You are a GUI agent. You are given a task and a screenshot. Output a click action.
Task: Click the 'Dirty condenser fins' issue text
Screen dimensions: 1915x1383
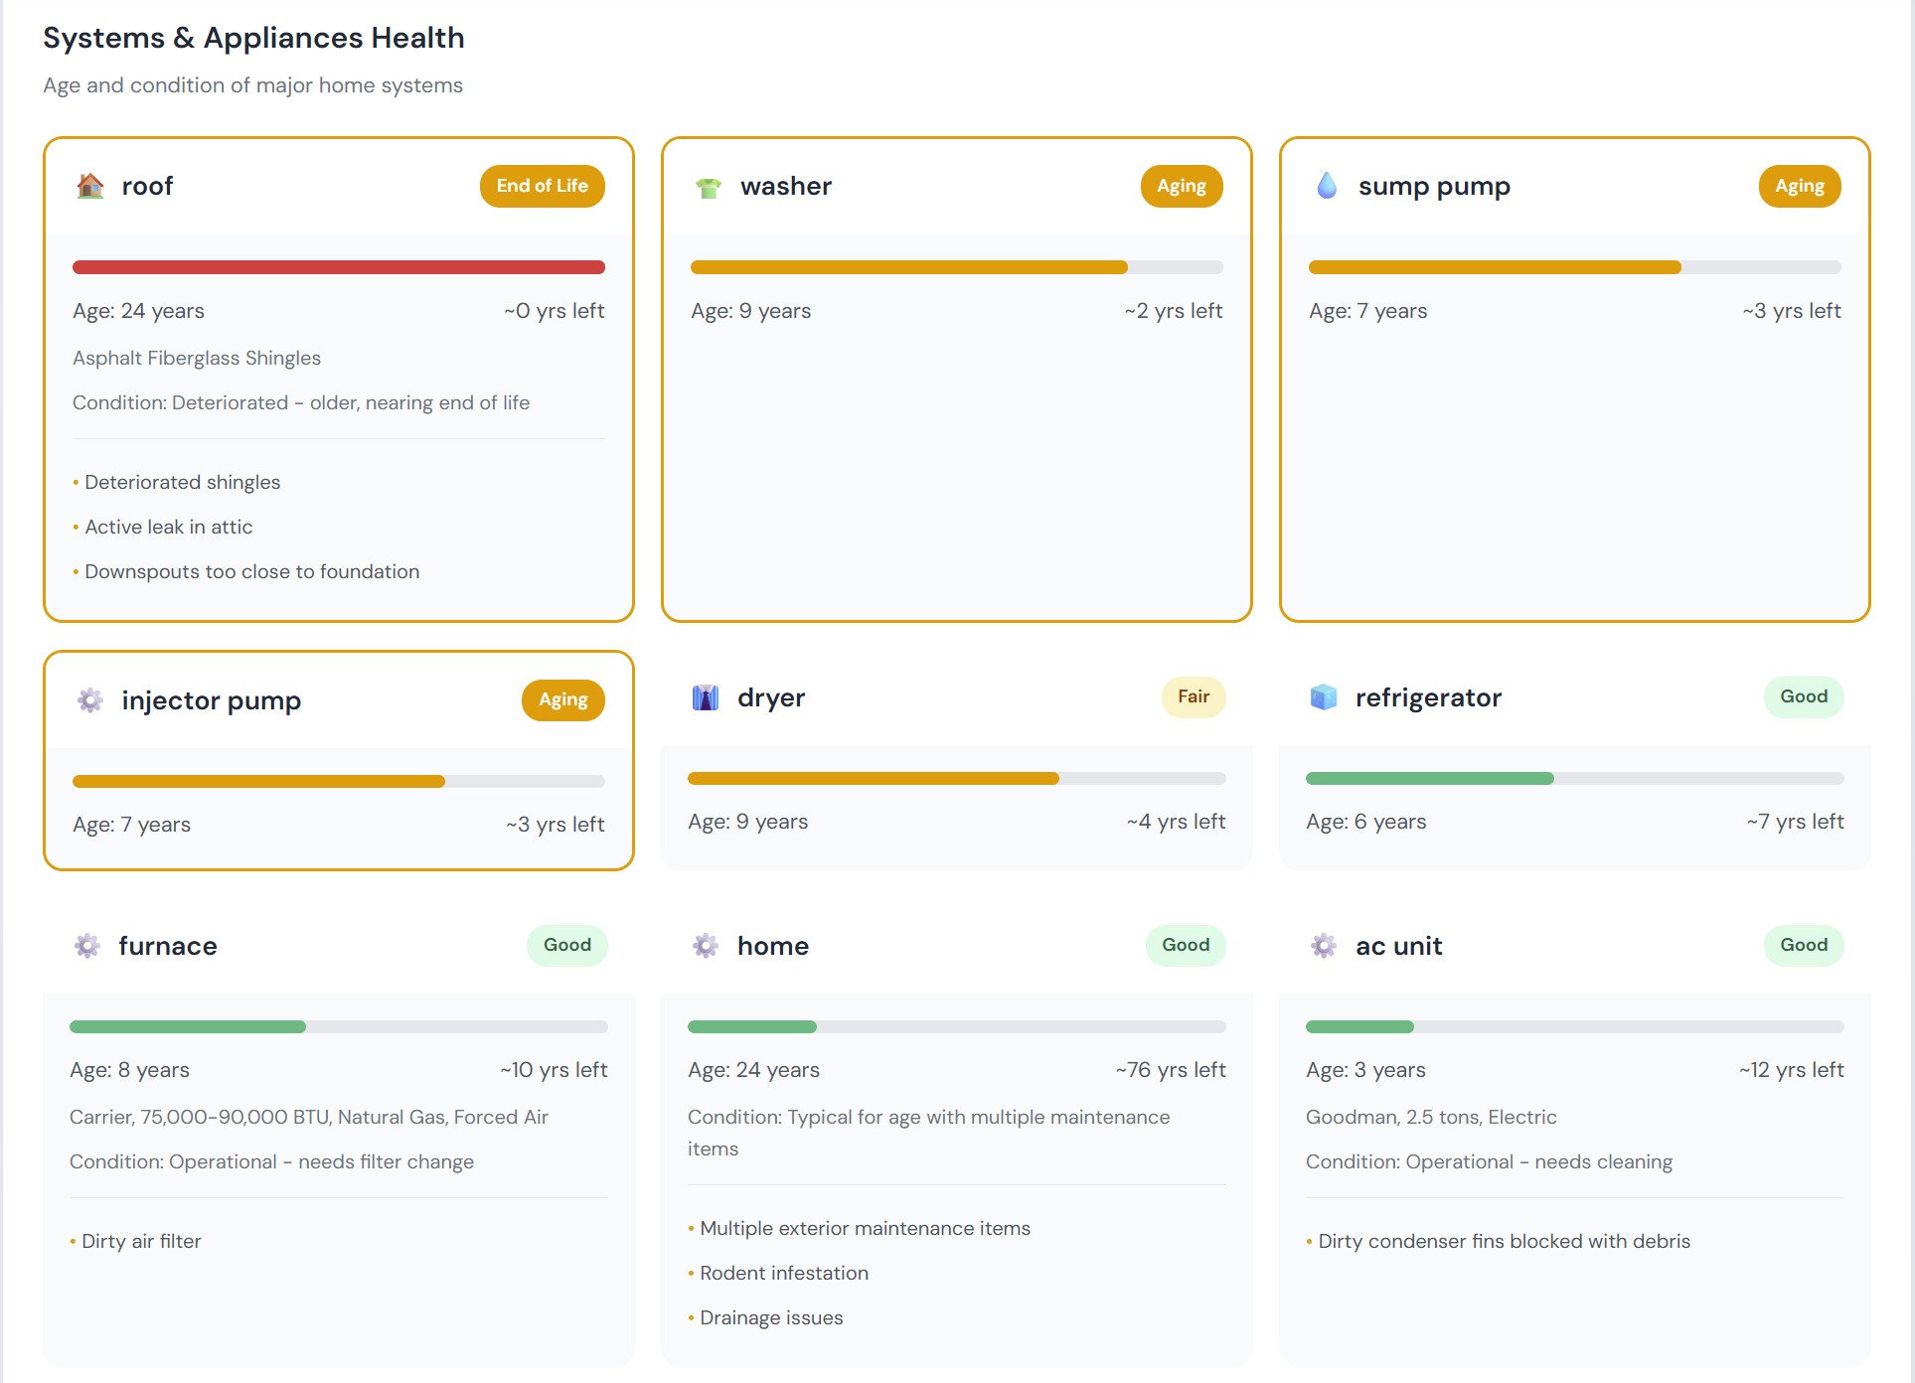(x=1503, y=1241)
